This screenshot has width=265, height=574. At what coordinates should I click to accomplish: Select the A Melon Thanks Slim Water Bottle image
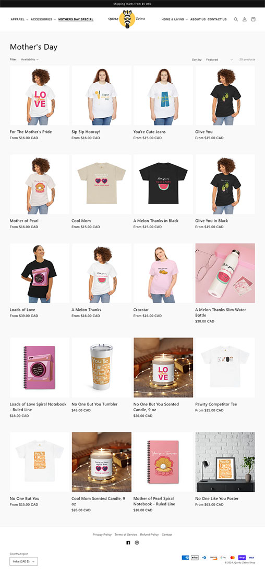(x=225, y=273)
